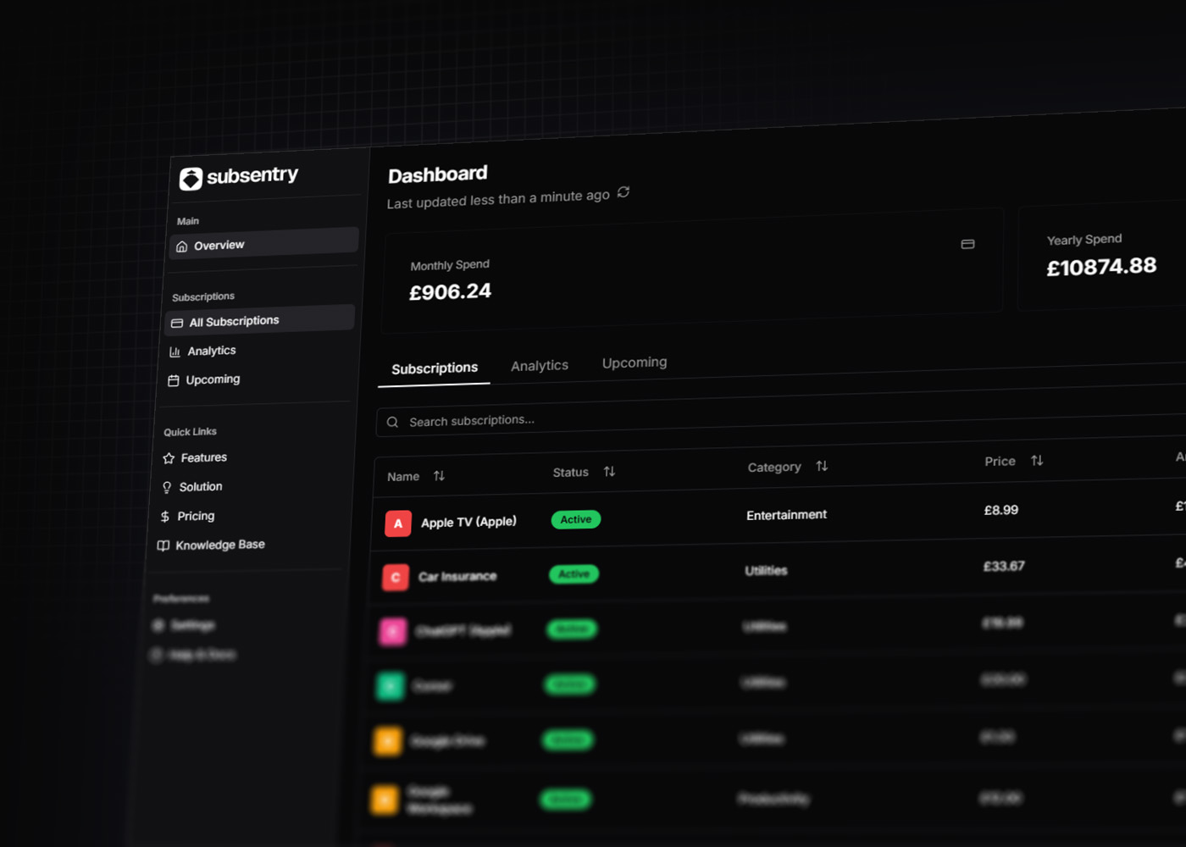Click the All Subscriptions card icon in sidebar
The height and width of the screenshot is (847, 1186).
[175, 322]
